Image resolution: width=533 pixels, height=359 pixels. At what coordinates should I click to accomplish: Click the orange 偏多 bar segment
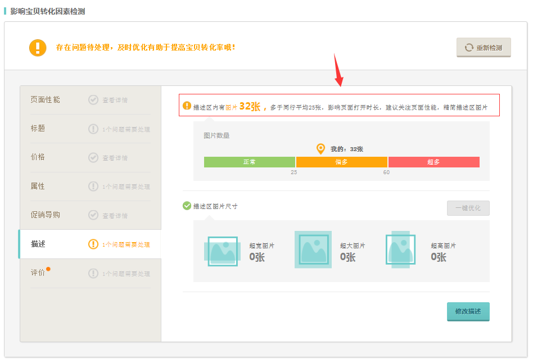(342, 162)
